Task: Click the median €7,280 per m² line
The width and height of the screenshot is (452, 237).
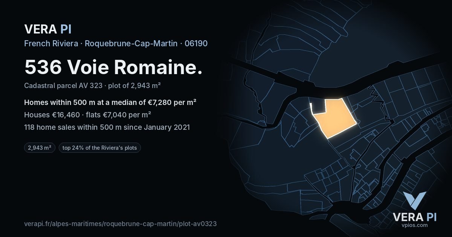Action: 110,102
